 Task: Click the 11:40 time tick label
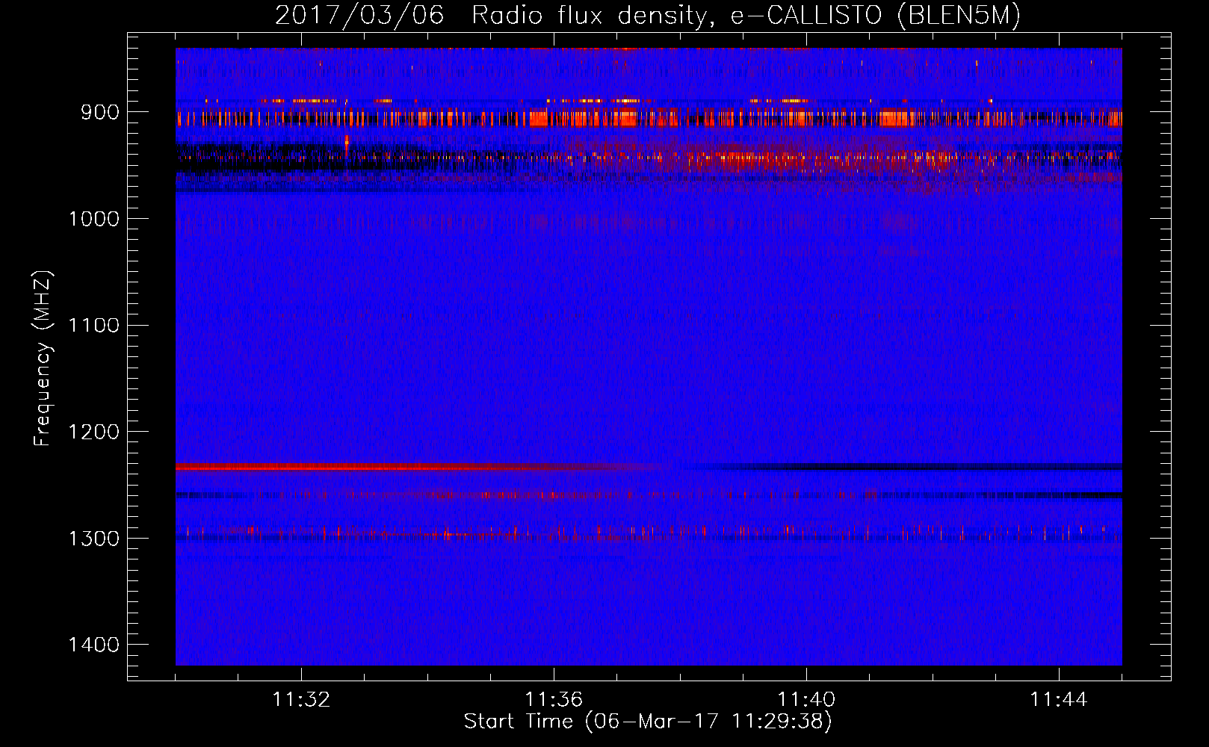click(806, 700)
